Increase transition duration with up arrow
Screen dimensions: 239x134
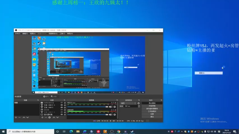[139, 105]
